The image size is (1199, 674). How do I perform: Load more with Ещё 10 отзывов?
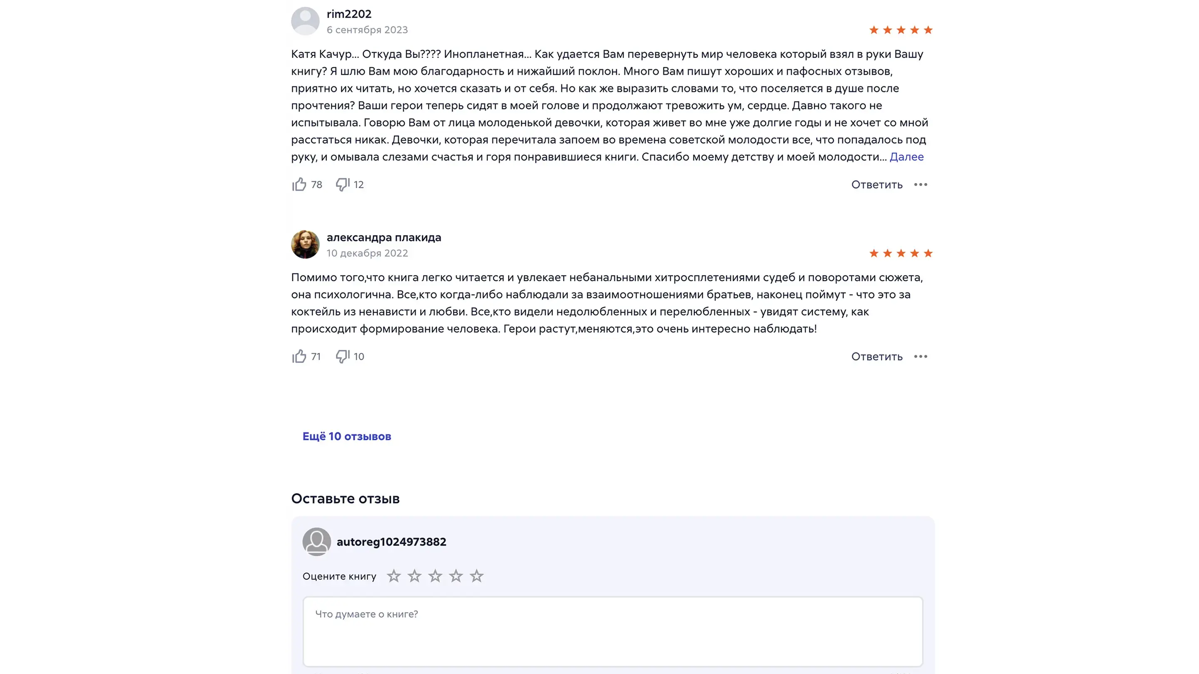(x=347, y=436)
